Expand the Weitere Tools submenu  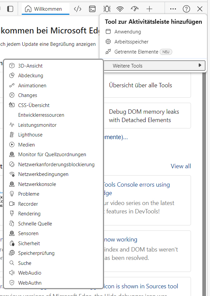tap(154, 66)
